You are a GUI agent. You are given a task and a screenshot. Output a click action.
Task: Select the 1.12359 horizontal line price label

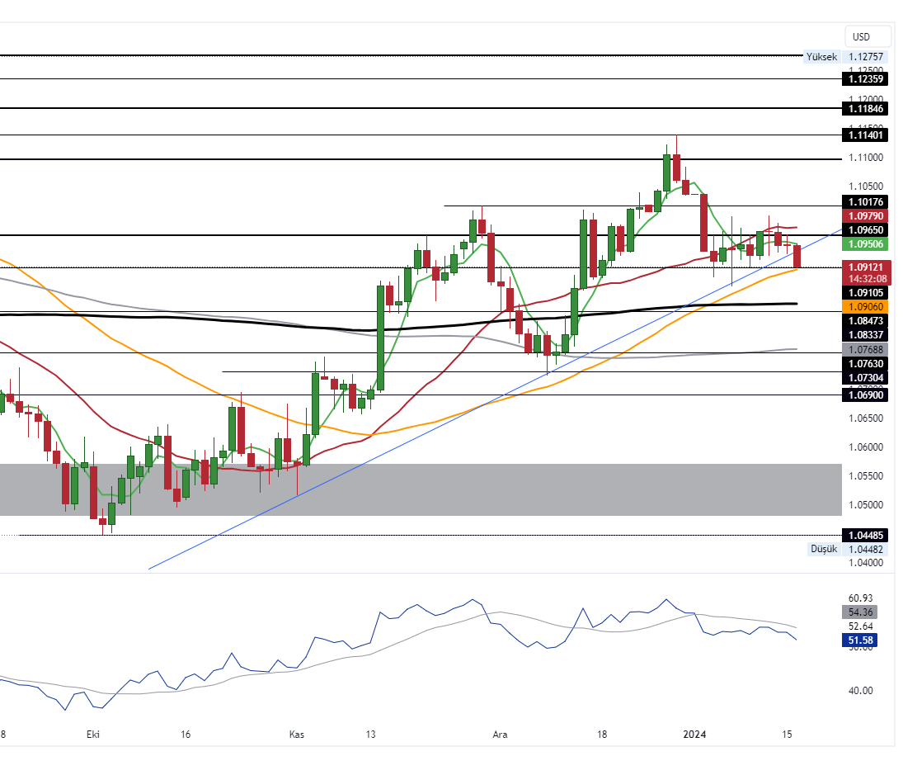[865, 79]
